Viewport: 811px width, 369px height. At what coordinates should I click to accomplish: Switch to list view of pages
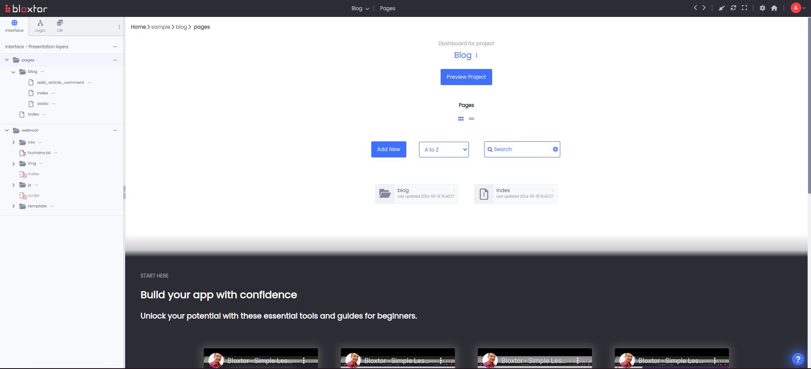click(x=471, y=119)
